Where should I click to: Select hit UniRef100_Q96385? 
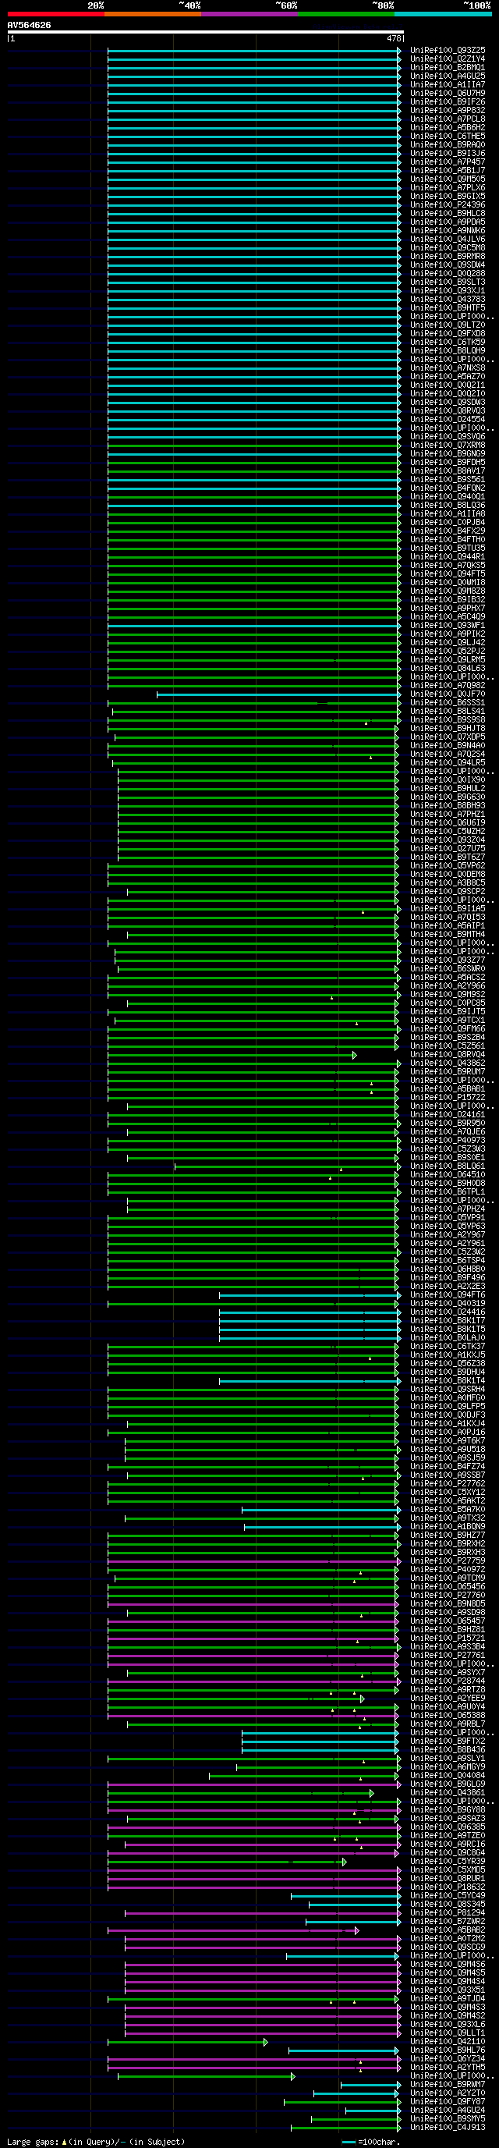tap(448, 1827)
